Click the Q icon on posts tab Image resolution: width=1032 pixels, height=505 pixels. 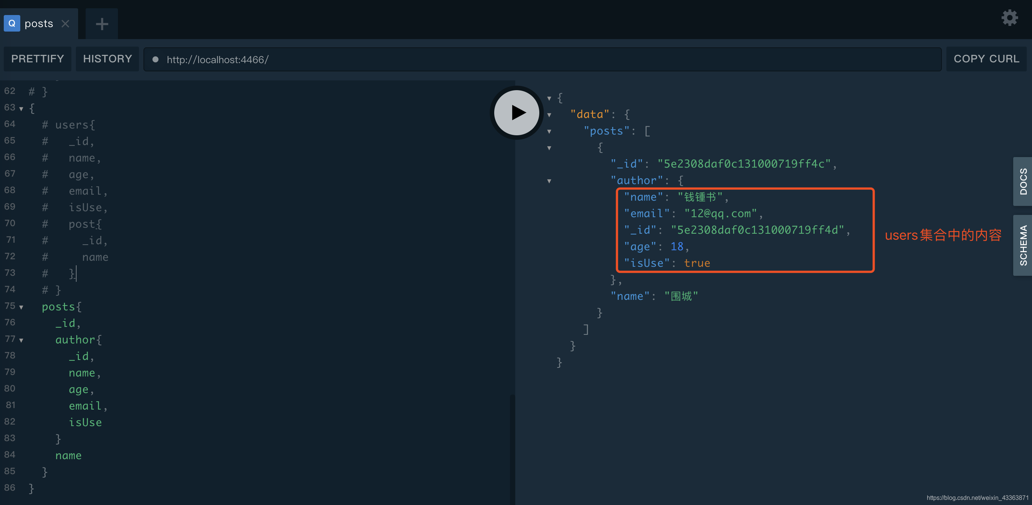(x=12, y=24)
